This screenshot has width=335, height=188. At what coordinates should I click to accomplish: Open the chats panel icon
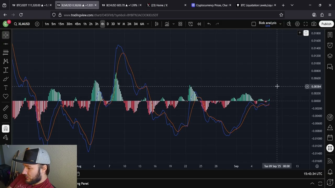330,67
